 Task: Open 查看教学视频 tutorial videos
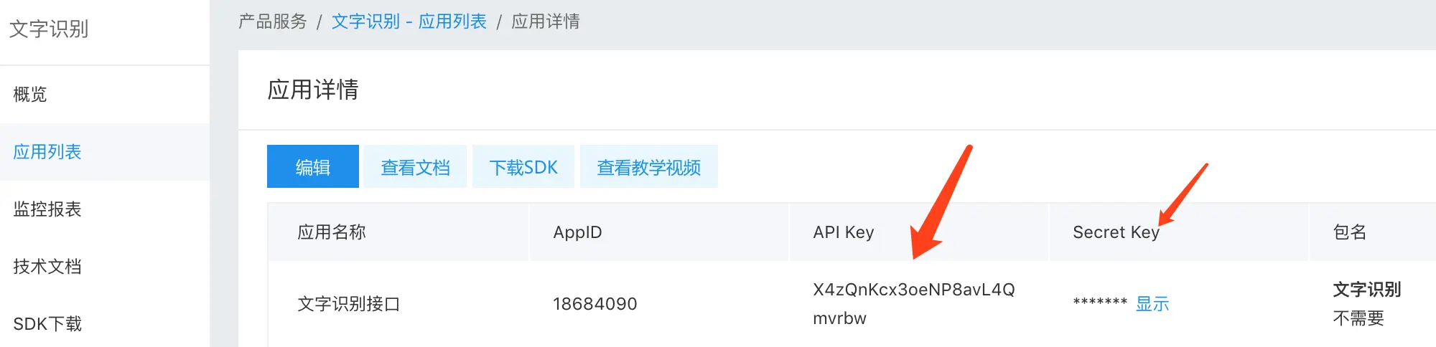(648, 167)
